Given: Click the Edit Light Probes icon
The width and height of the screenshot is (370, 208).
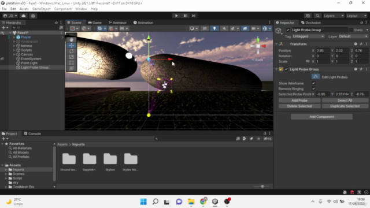Looking at the screenshot, I should (x=316, y=77).
